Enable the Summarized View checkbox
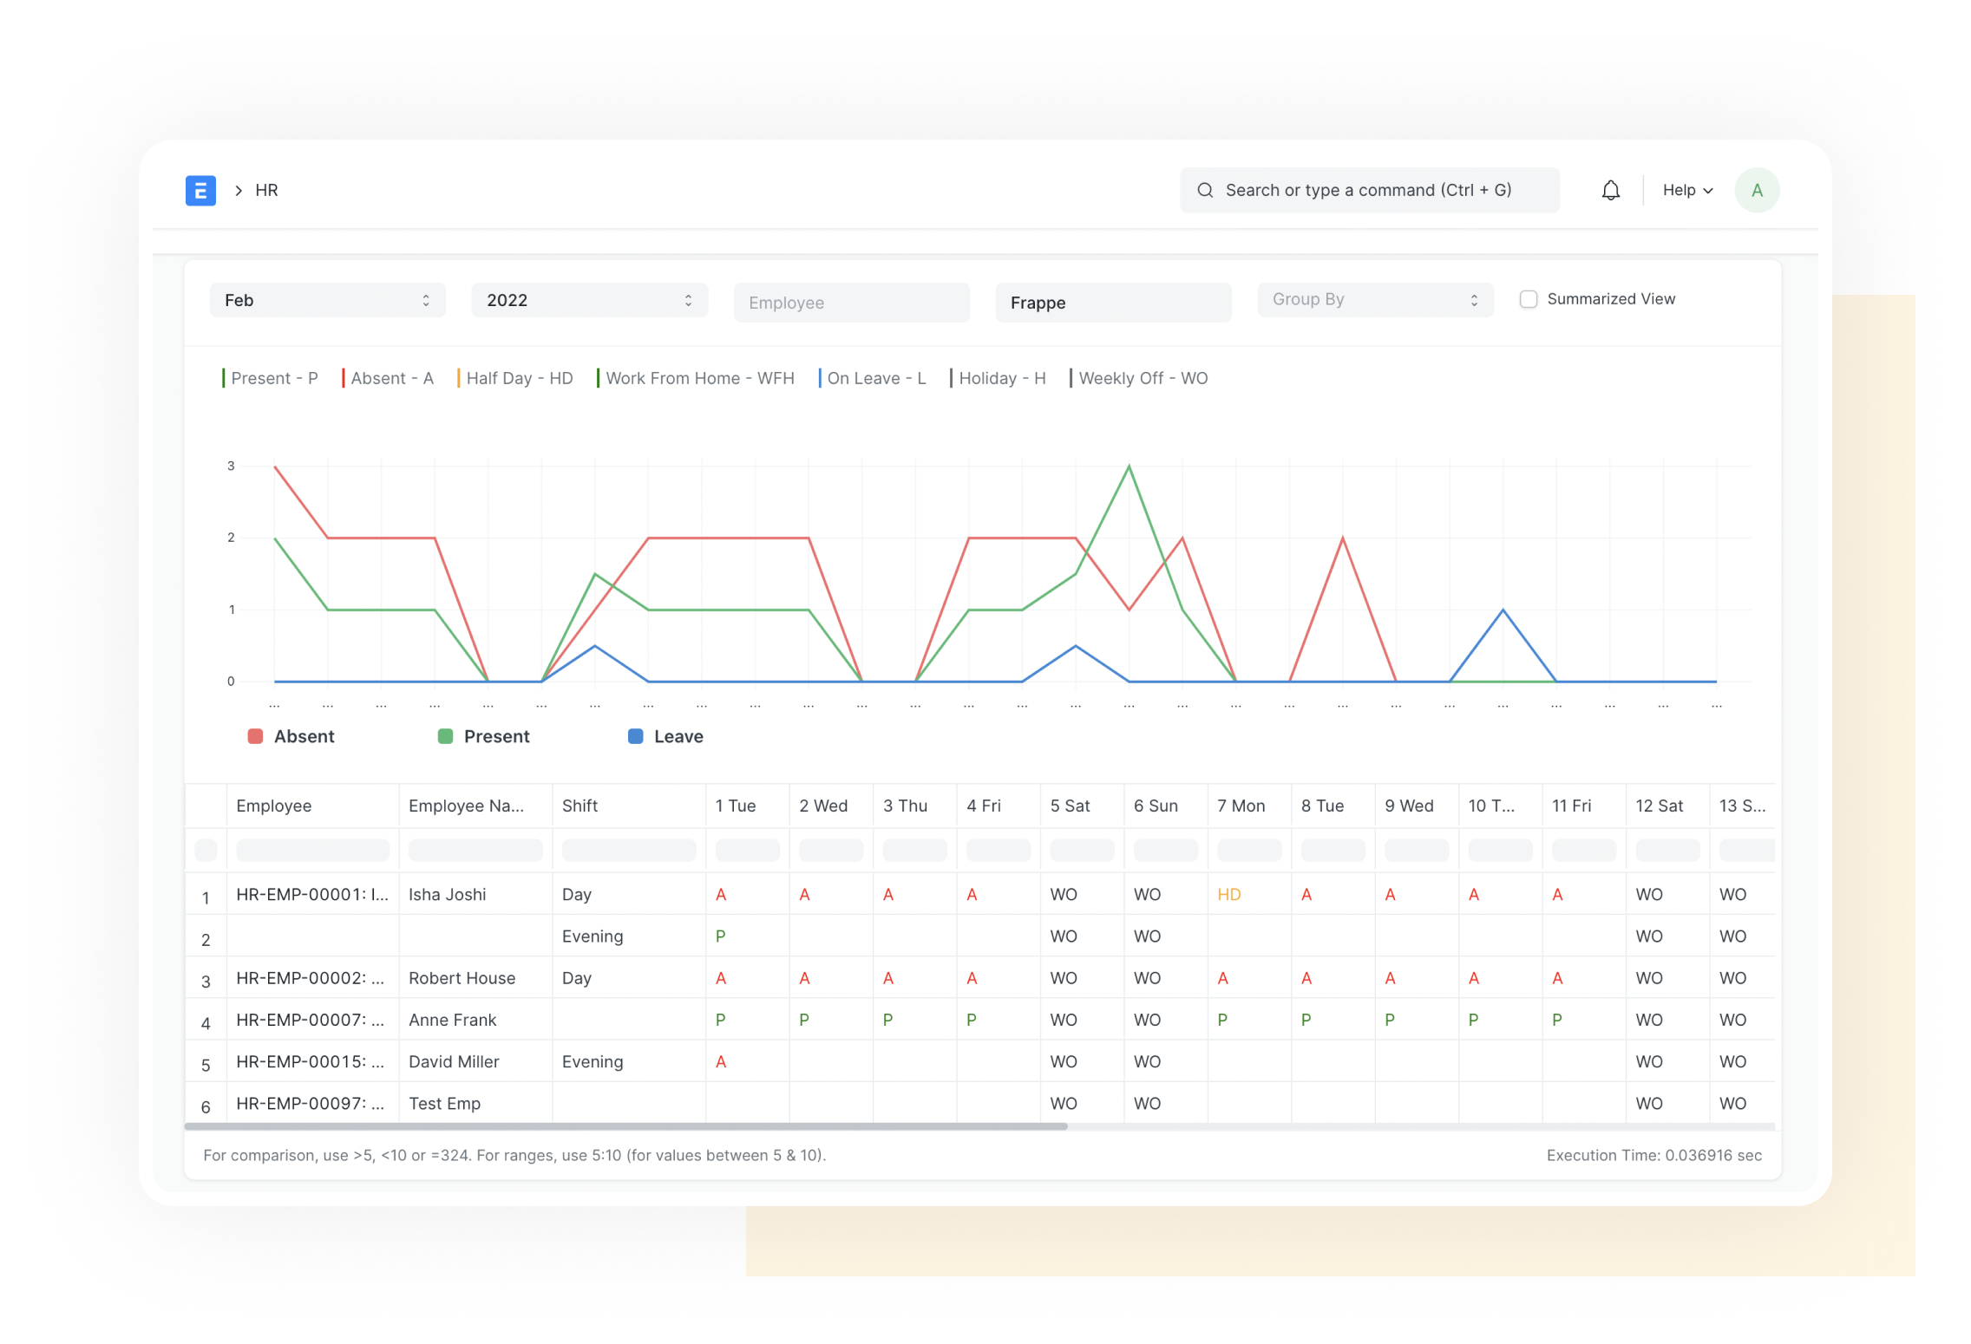The width and height of the screenshot is (1971, 1344). click(x=1529, y=298)
